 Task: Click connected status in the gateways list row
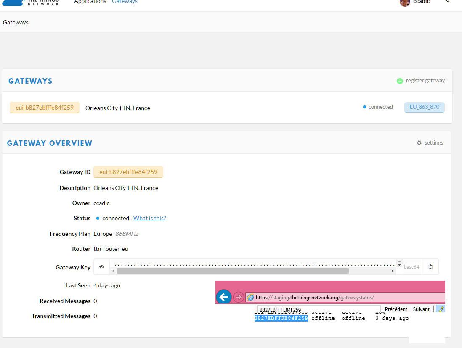pyautogui.click(x=378, y=107)
